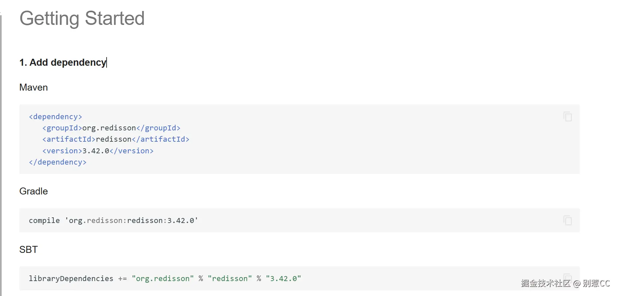Screen dimensions: 618x296
Task: Click the SBT subheading
Action: [29, 250]
